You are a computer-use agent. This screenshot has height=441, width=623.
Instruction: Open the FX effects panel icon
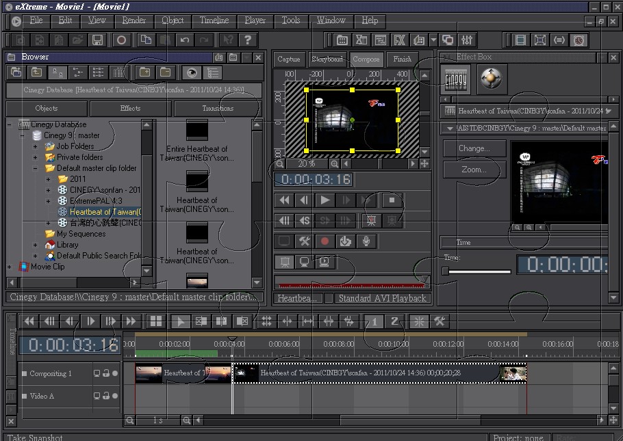(399, 40)
